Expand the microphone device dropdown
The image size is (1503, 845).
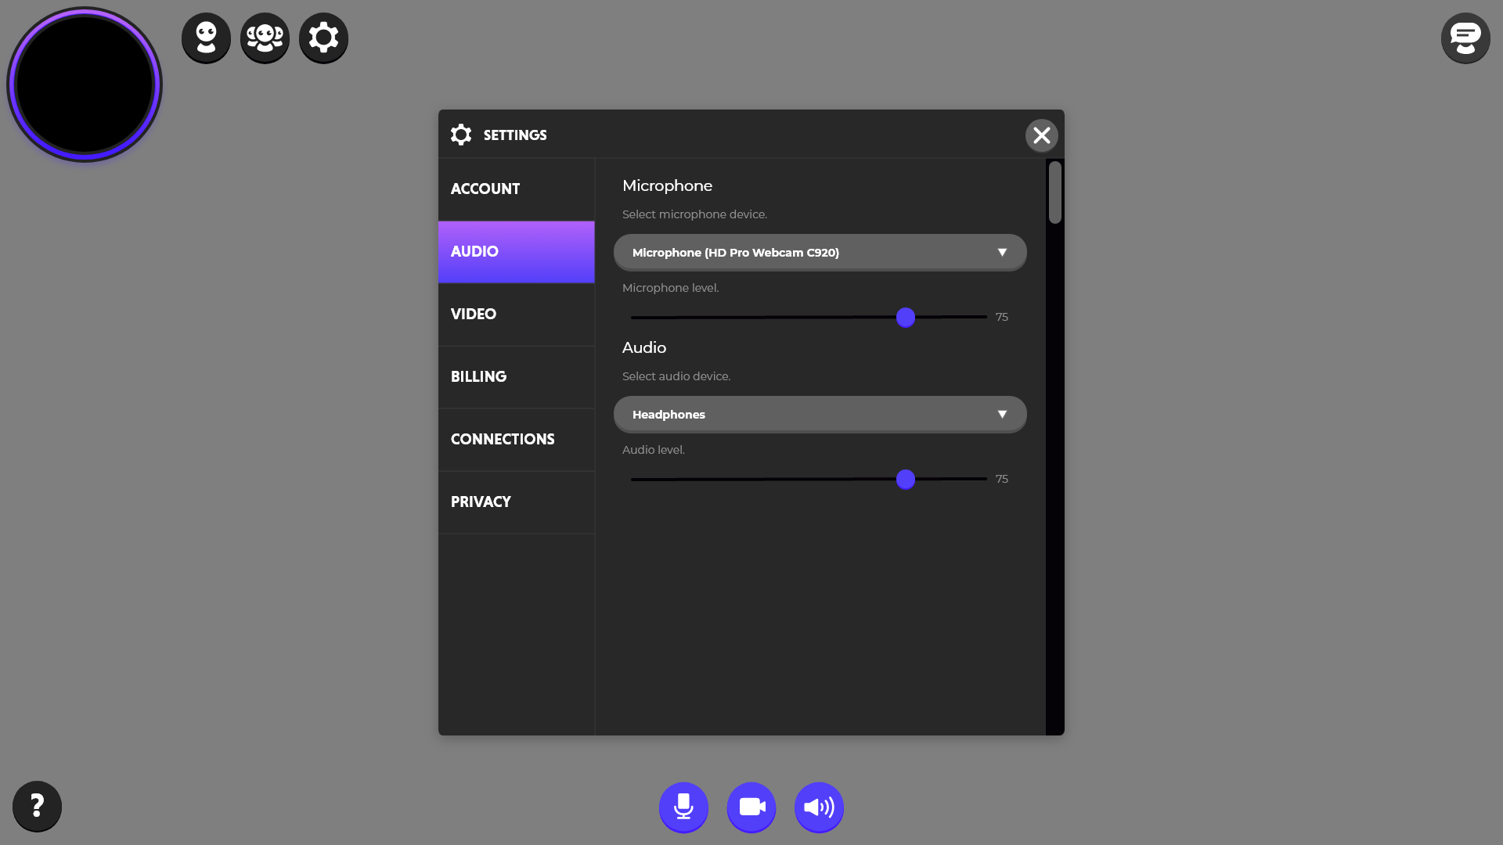tap(820, 253)
